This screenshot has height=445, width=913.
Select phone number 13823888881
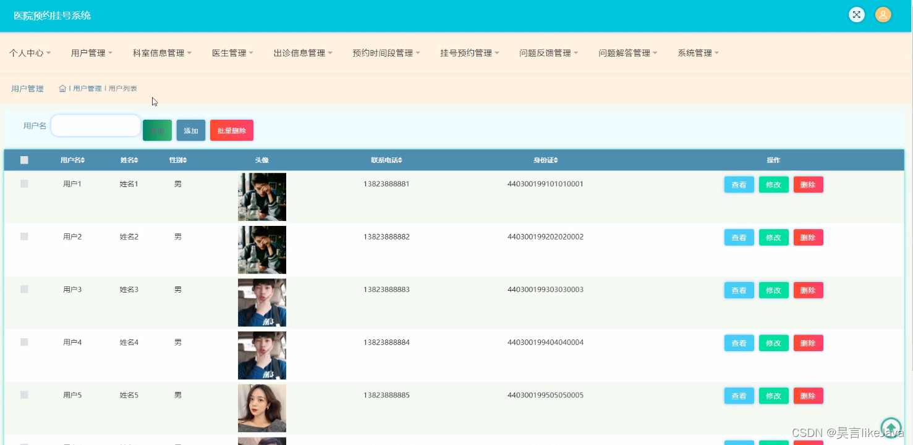pos(386,184)
